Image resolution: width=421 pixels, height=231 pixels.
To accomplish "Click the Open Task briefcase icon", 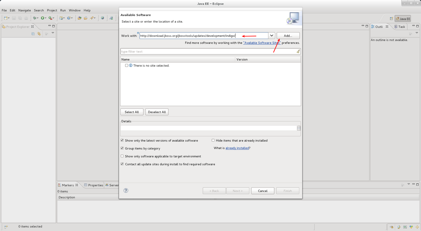I will (86, 18).
